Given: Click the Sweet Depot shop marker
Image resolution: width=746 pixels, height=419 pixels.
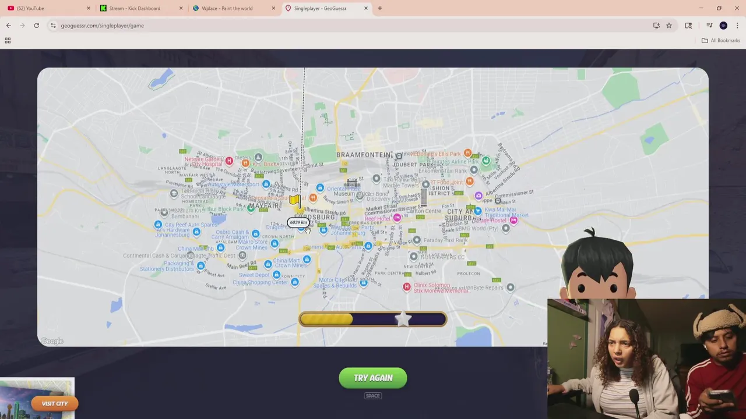Looking at the screenshot, I should point(276,275).
